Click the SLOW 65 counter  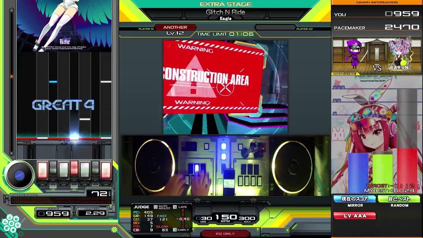click(x=162, y=228)
